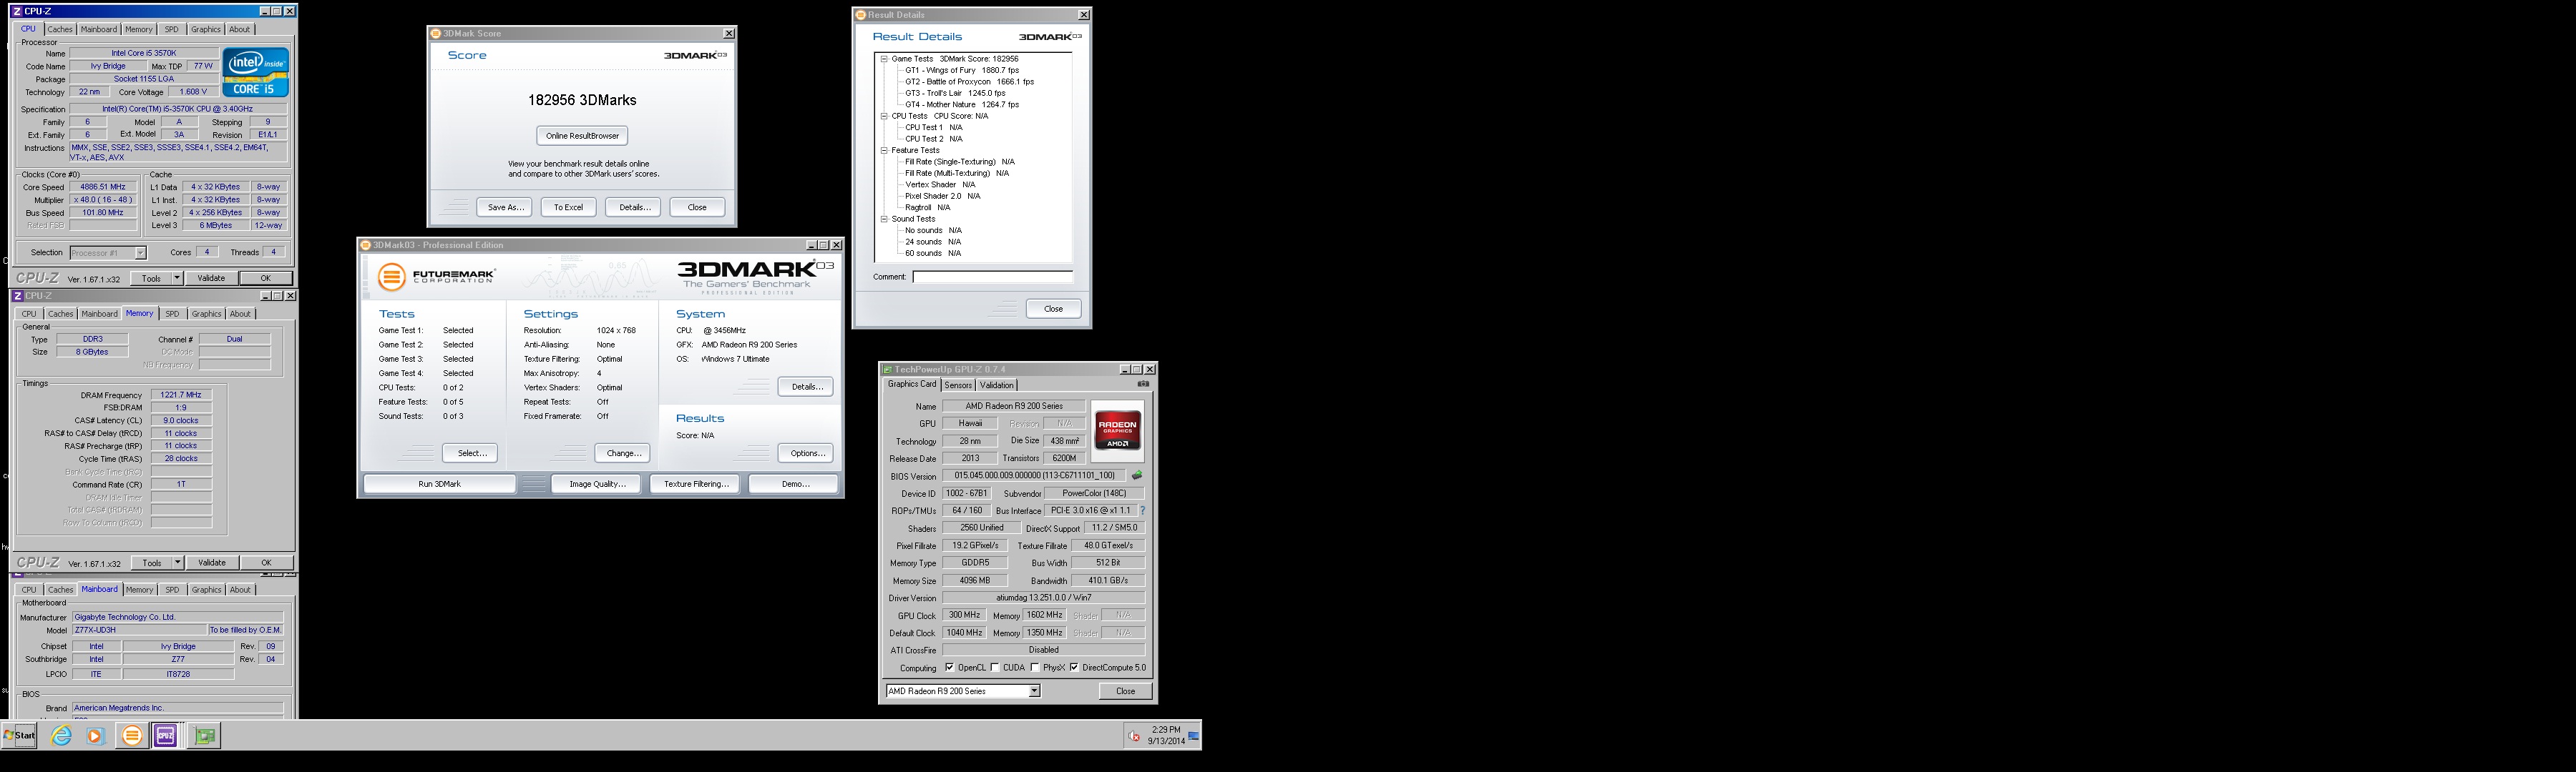Viewport: 2576px width, 772px height.
Task: Click the To Excel button
Action: 569,208
